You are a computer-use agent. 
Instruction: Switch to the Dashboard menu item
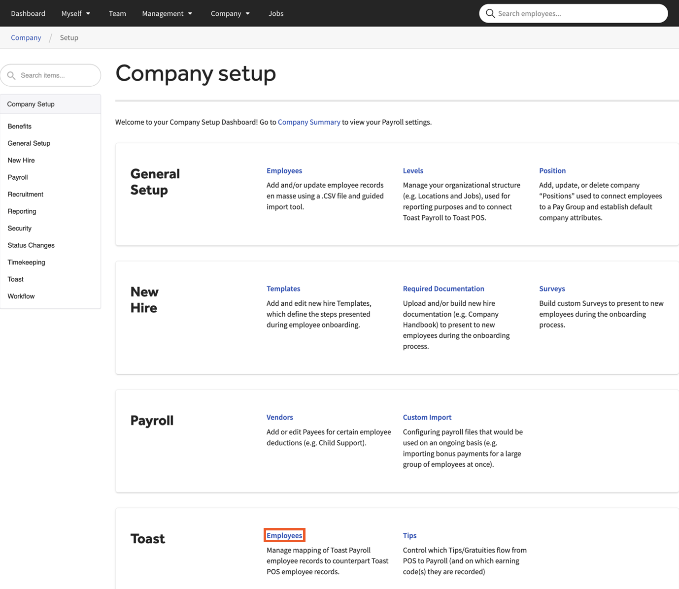pyautogui.click(x=28, y=13)
